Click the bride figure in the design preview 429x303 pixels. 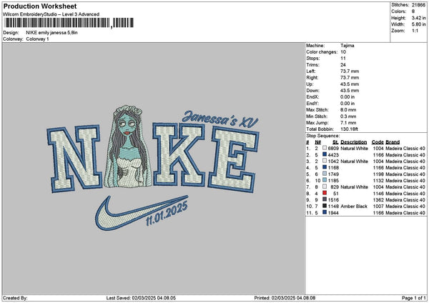pyautogui.click(x=127, y=146)
